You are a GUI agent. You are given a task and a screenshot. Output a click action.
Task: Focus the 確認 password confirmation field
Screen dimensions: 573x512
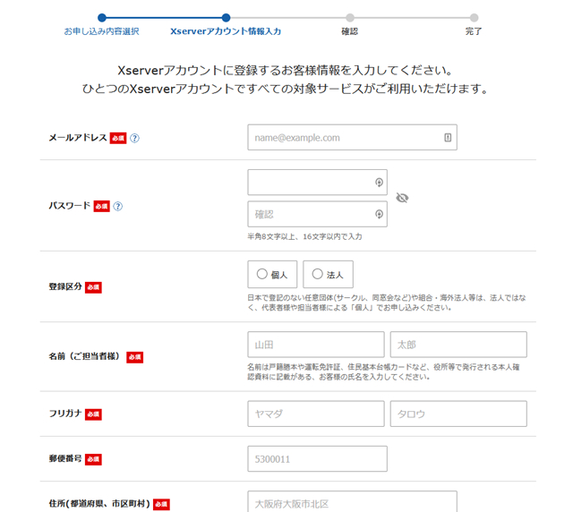317,214
